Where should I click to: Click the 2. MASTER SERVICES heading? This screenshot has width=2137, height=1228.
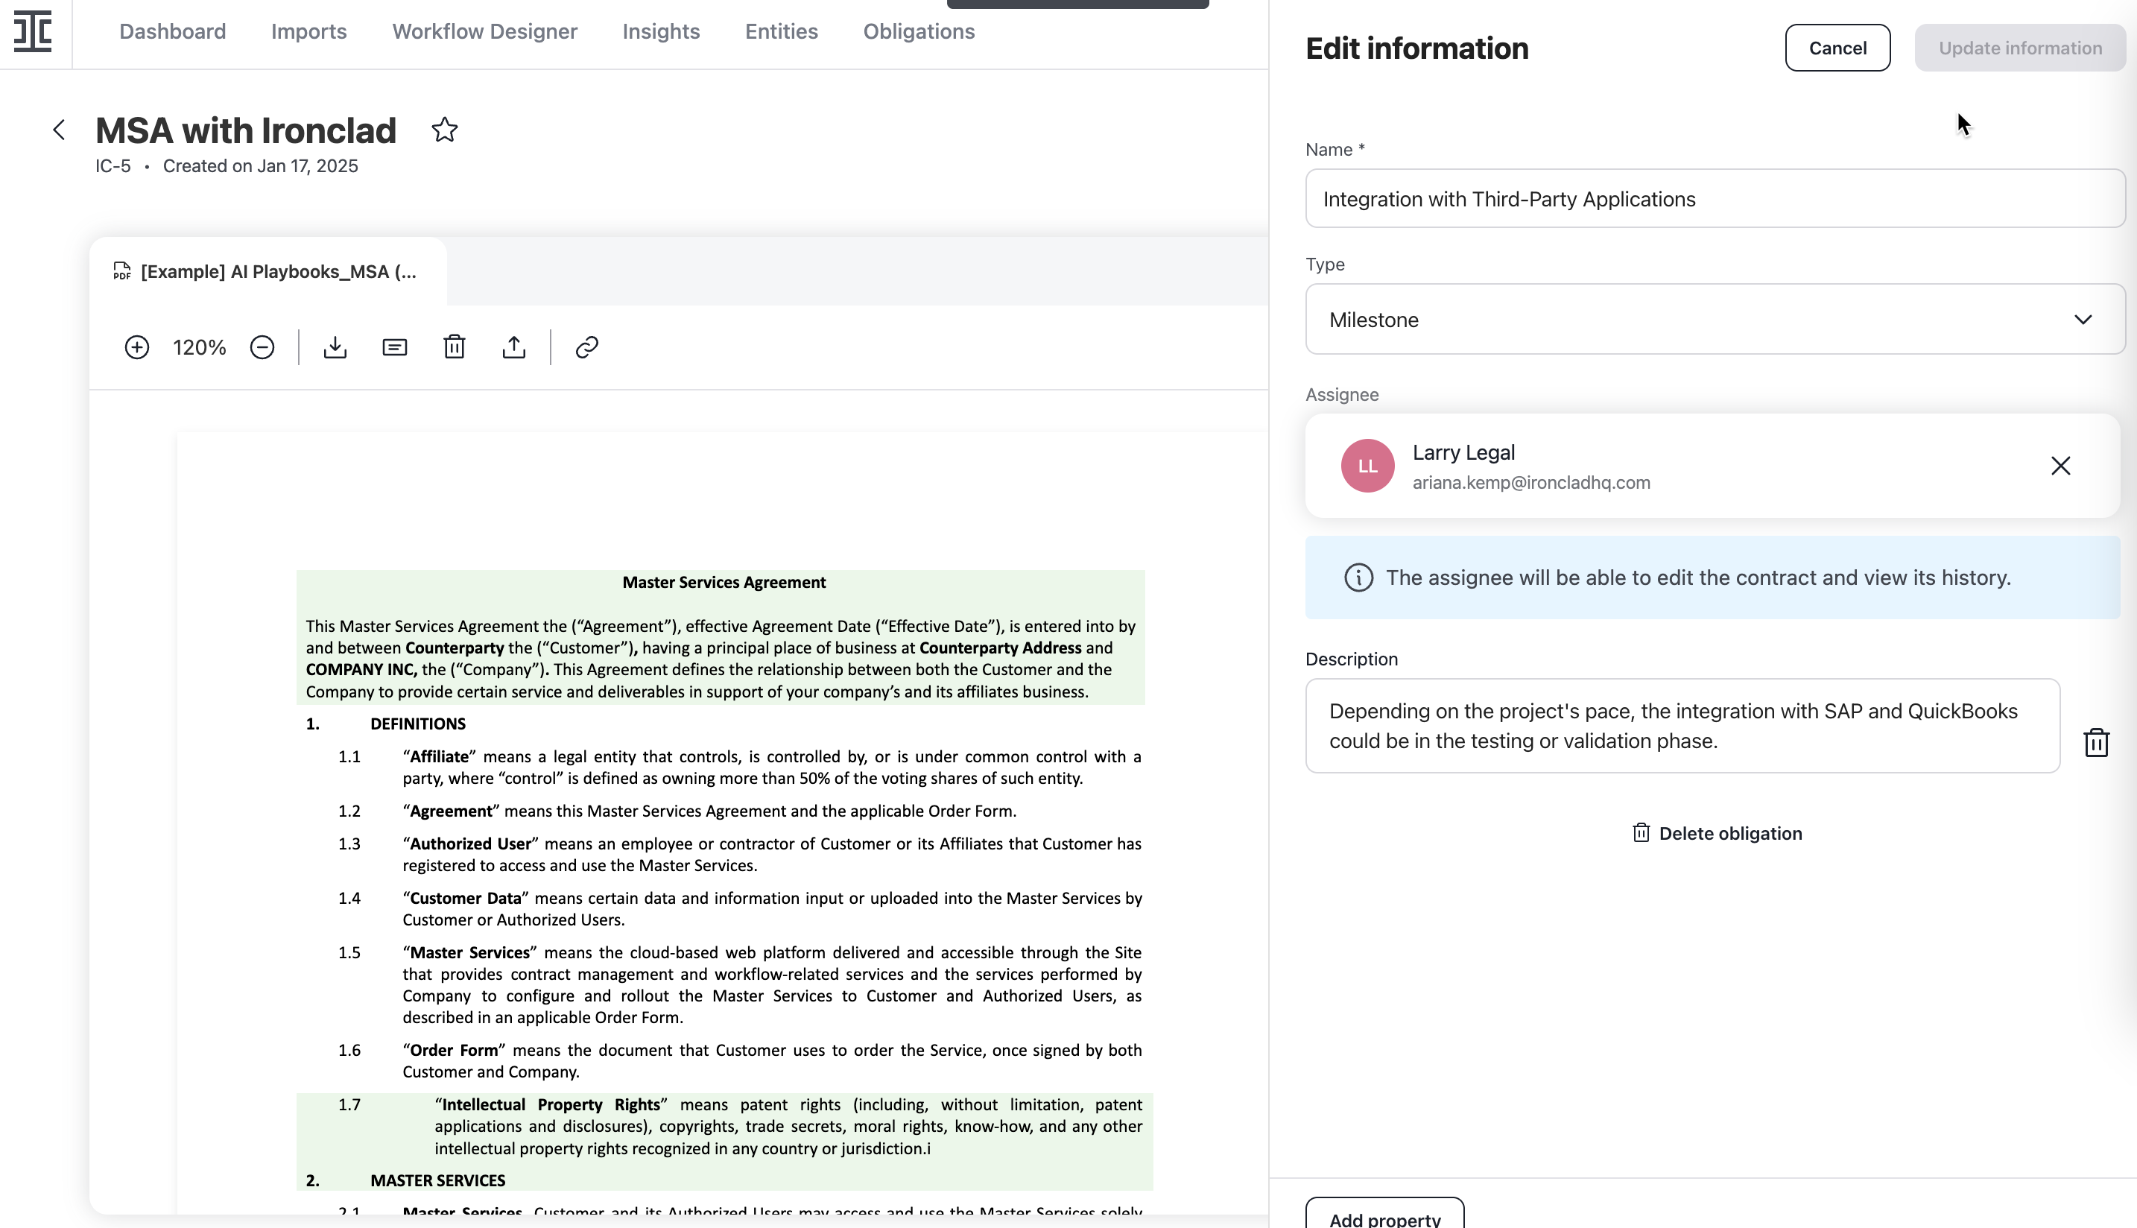[405, 1181]
